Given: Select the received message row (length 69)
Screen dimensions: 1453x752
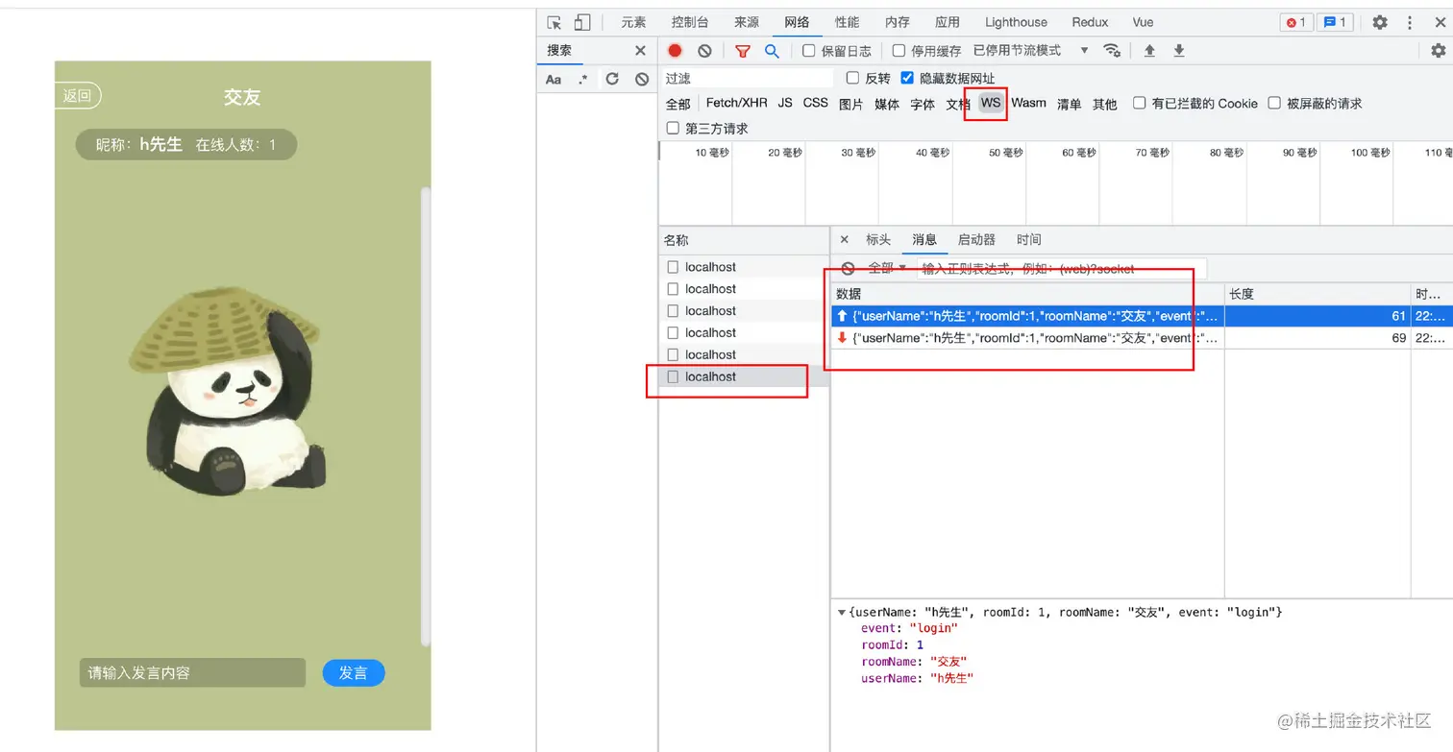Looking at the screenshot, I should pyautogui.click(x=1142, y=338).
